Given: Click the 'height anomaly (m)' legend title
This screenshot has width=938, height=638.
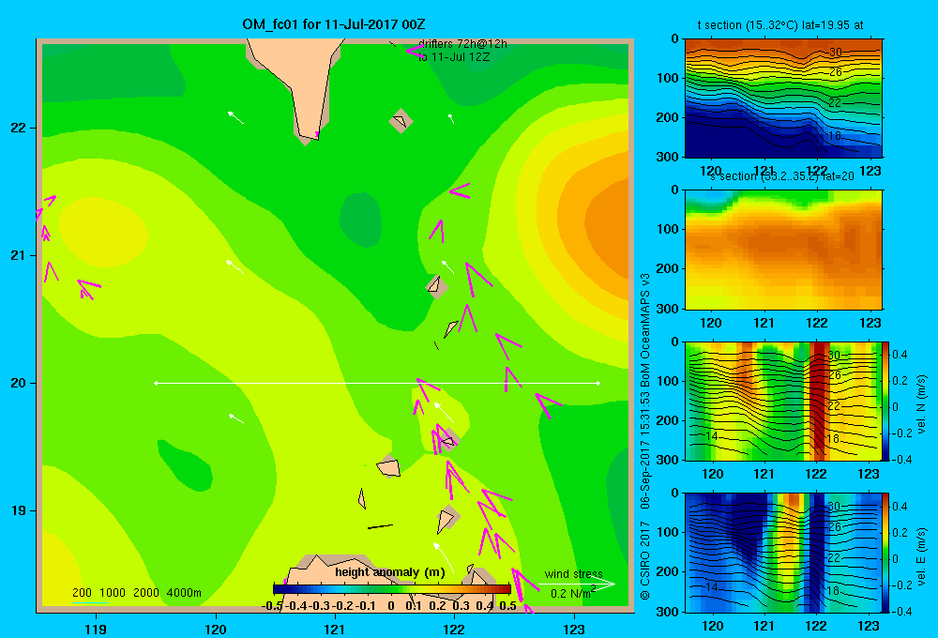Looking at the screenshot, I should [x=390, y=572].
